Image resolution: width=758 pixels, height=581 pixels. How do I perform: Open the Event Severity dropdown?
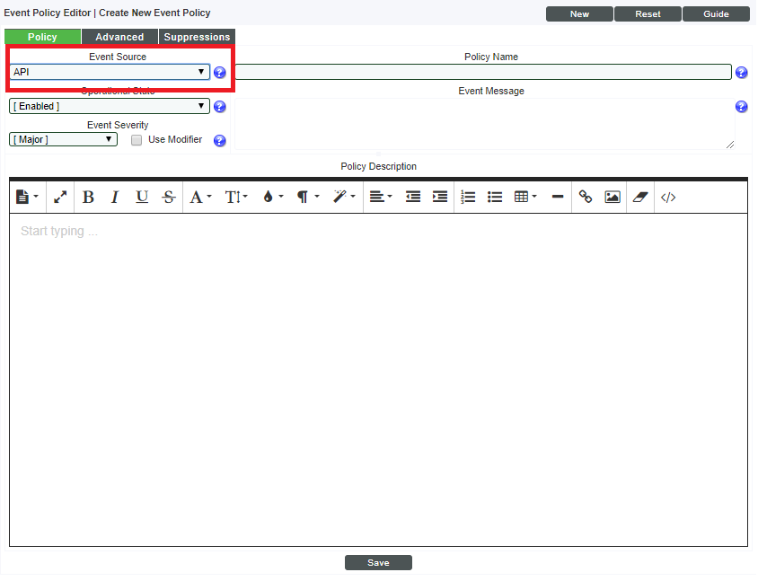point(64,139)
